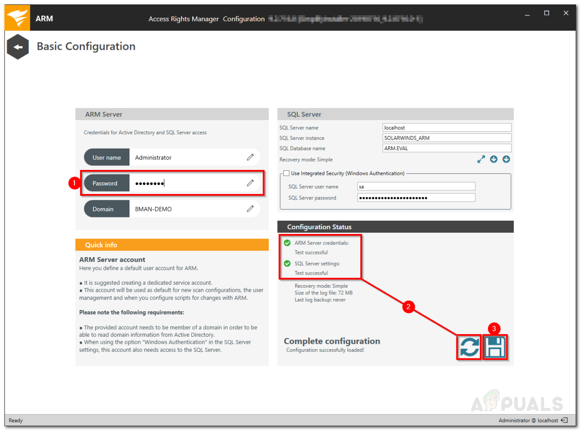581x431 pixels.
Task: Click 'Credentials for Active Directory and SQL Server access'
Action: (x=145, y=133)
